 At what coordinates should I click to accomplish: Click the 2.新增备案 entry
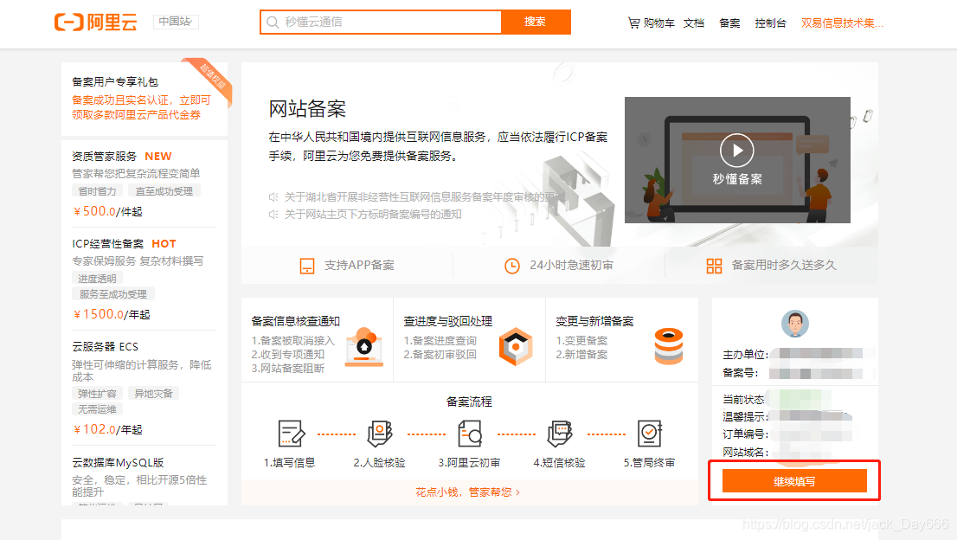pos(581,355)
